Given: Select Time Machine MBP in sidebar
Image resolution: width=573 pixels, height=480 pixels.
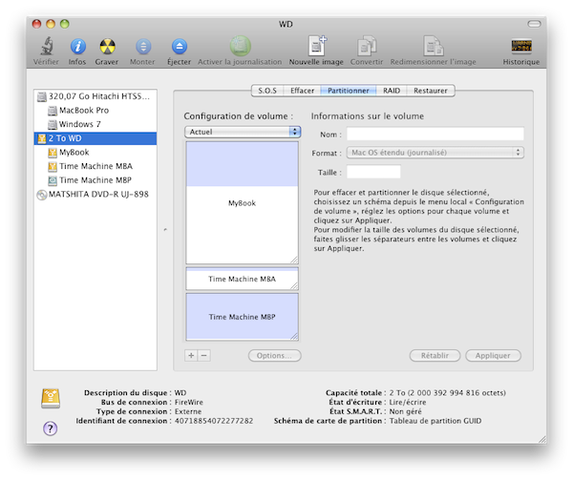Looking at the screenshot, I should coord(95,180).
